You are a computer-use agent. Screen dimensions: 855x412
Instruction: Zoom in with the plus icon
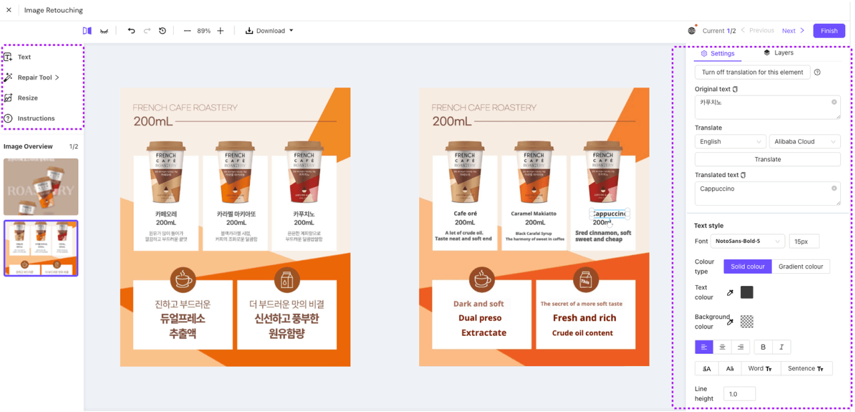pyautogui.click(x=220, y=31)
